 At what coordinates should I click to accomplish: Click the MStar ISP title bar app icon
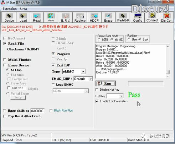tap(3, 2)
